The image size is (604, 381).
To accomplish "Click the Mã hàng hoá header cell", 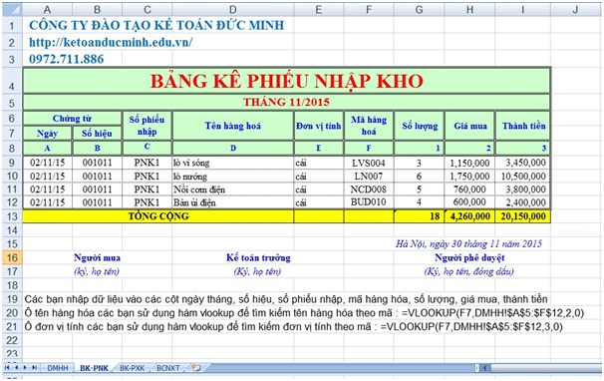I will pyautogui.click(x=369, y=126).
